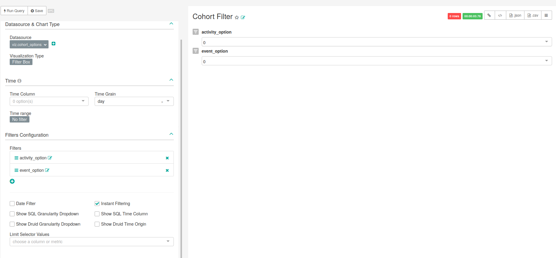The height and width of the screenshot is (258, 556).
Task: Click the control panel scrollbar
Action: [x=181, y=148]
